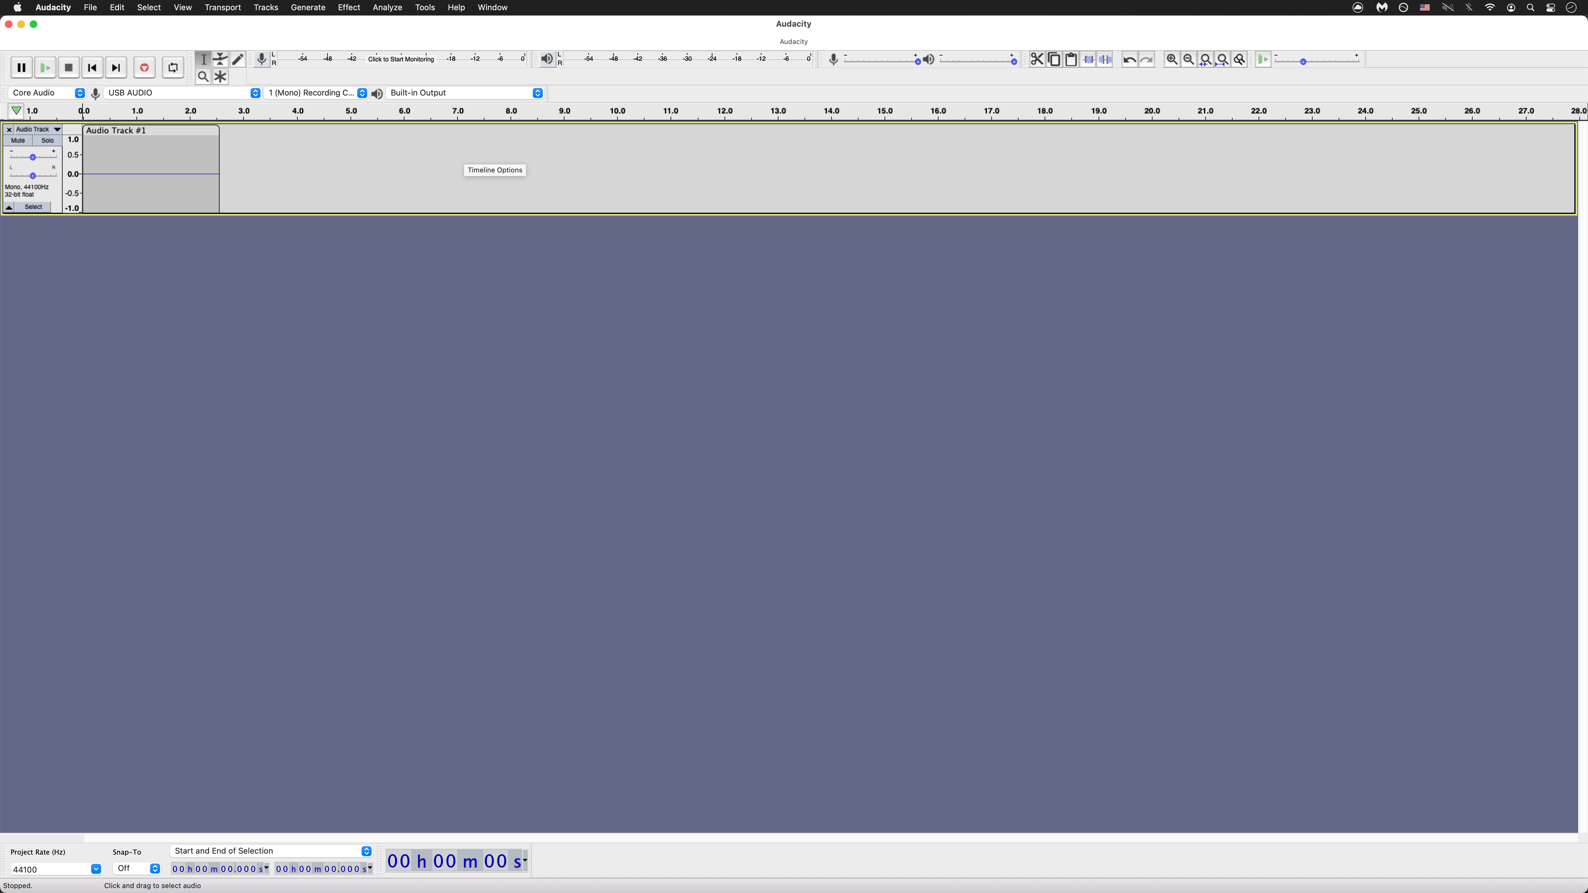Image resolution: width=1588 pixels, height=893 pixels.
Task: Click the Paste clipboard icon
Action: (1071, 59)
